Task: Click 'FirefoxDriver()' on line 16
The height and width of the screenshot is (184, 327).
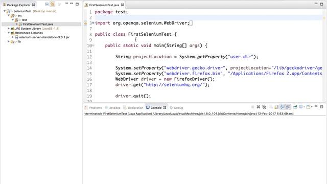Action: click(x=193, y=79)
